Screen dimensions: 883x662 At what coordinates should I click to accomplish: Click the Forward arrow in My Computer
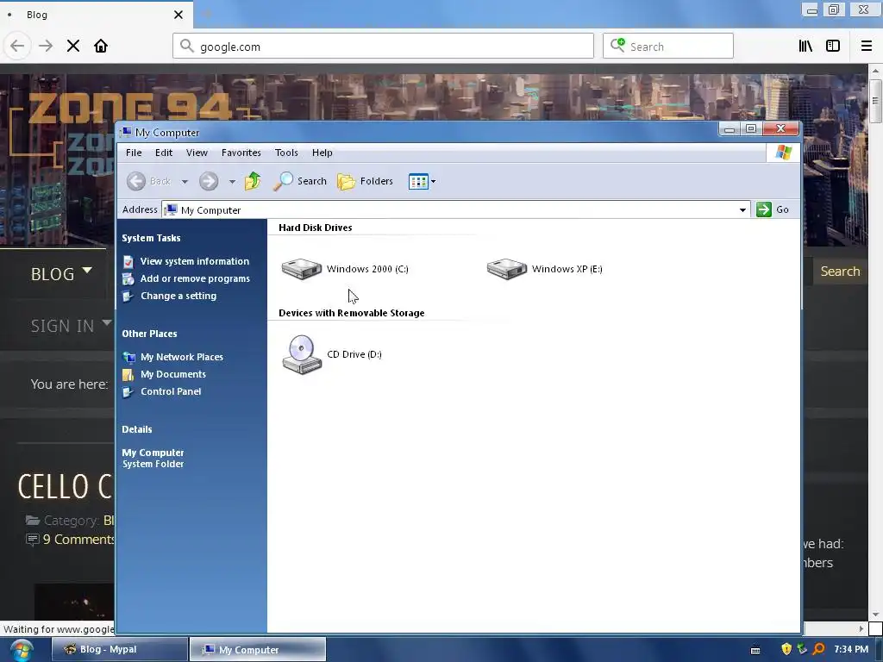(209, 181)
